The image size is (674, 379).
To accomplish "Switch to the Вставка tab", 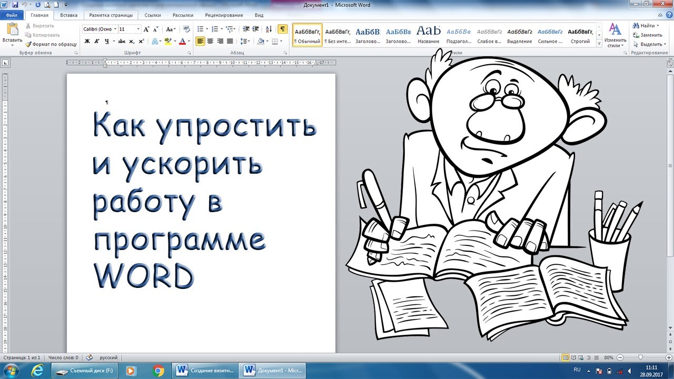I will click(69, 16).
